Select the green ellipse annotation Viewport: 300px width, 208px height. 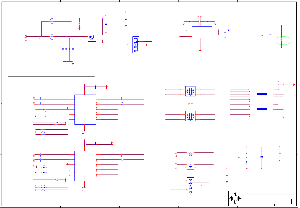coord(283,41)
